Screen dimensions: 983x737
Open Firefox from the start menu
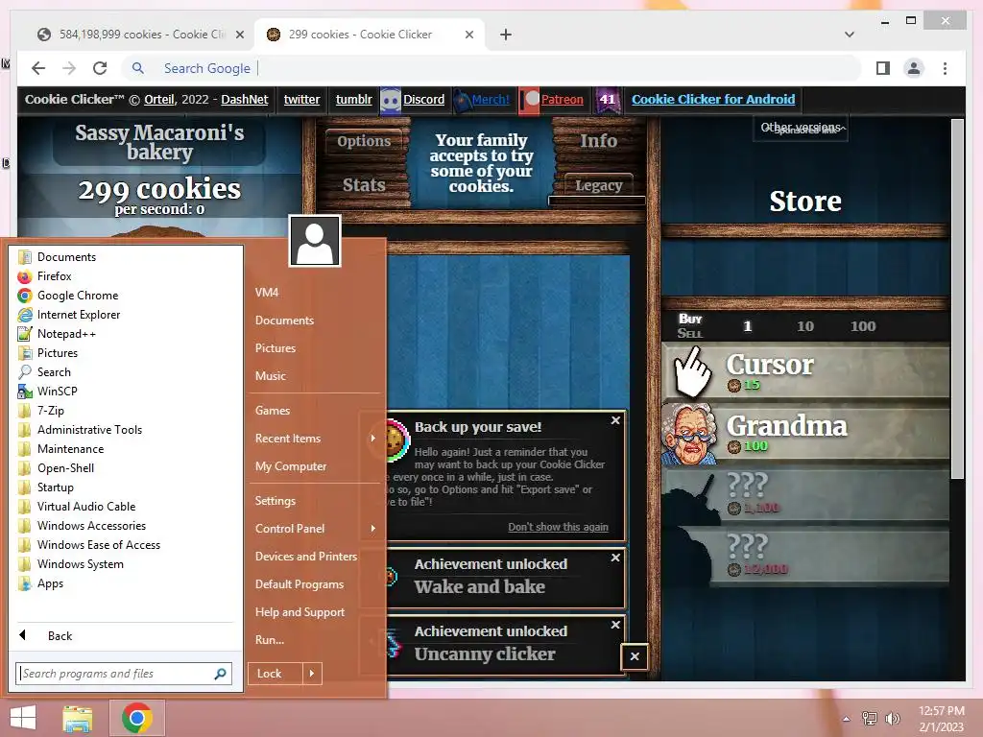tap(54, 276)
